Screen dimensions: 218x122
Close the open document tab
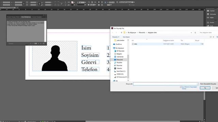pos(17,8)
